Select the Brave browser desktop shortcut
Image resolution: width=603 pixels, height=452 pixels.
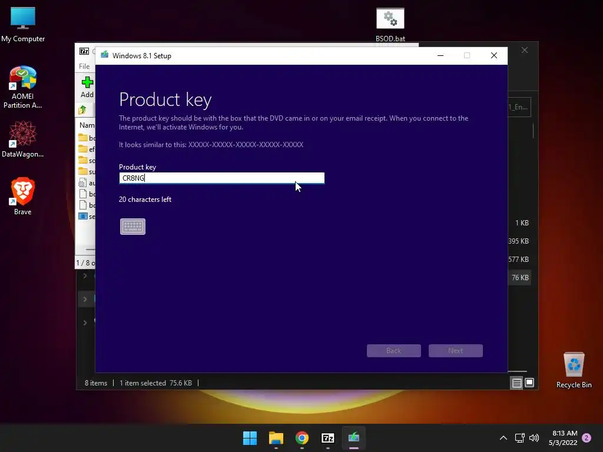point(23,196)
